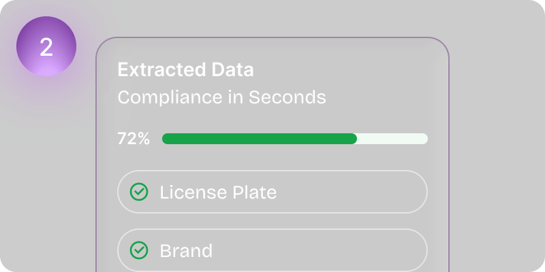Image resolution: width=545 pixels, height=272 pixels.
Task: Click the Compliance in Seconds subtitle
Action: click(222, 97)
